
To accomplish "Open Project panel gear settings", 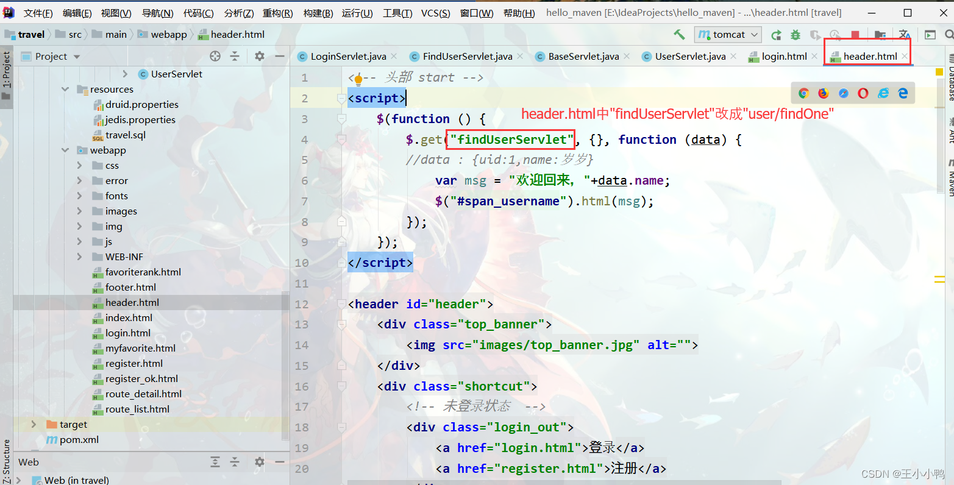I will point(260,56).
